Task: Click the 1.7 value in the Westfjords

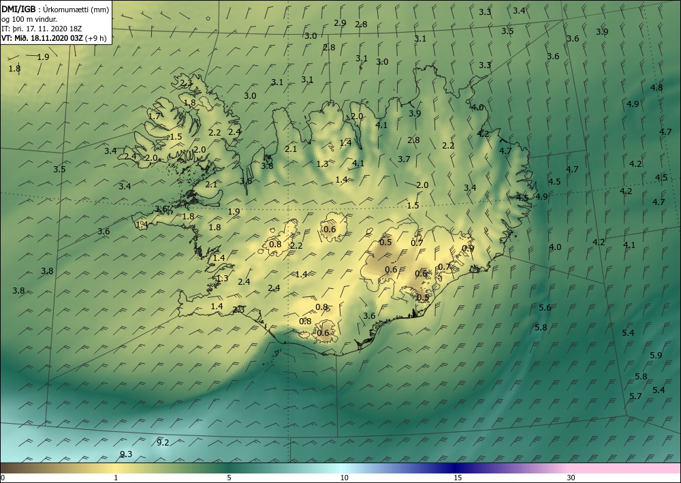Action: [x=154, y=116]
